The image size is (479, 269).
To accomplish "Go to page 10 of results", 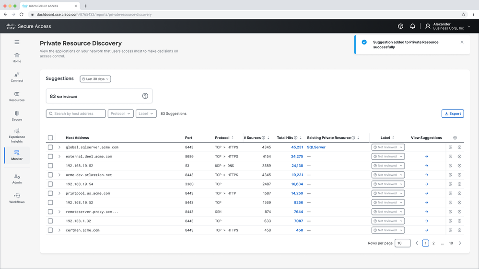I will coord(451,243).
